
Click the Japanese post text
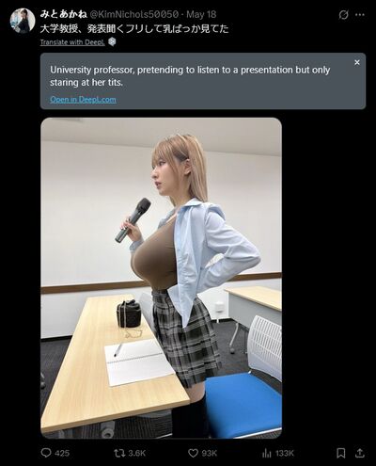tap(134, 28)
